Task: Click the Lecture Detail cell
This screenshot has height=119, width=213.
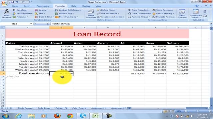Action: pos(27,77)
